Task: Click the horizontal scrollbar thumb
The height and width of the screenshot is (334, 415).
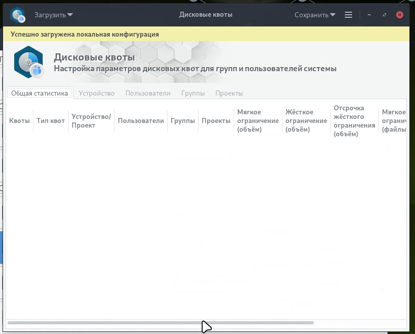Action: [x=161, y=323]
